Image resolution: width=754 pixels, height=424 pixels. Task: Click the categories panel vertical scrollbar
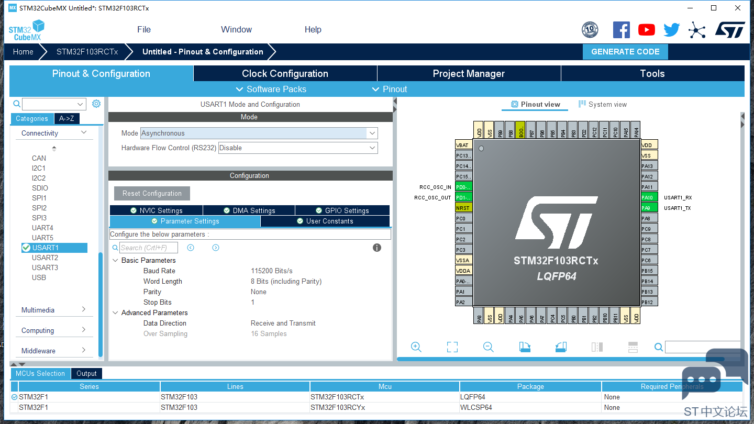(101, 304)
